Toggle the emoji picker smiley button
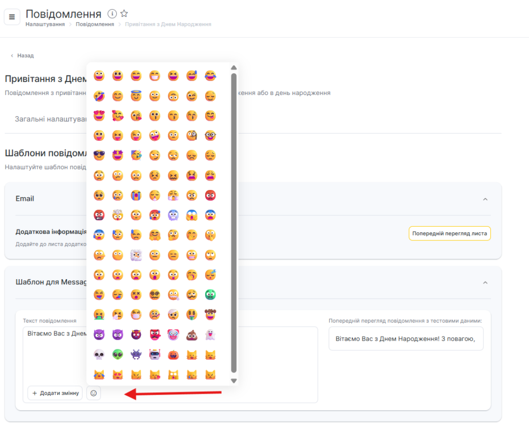The height and width of the screenshot is (433, 529). (94, 393)
